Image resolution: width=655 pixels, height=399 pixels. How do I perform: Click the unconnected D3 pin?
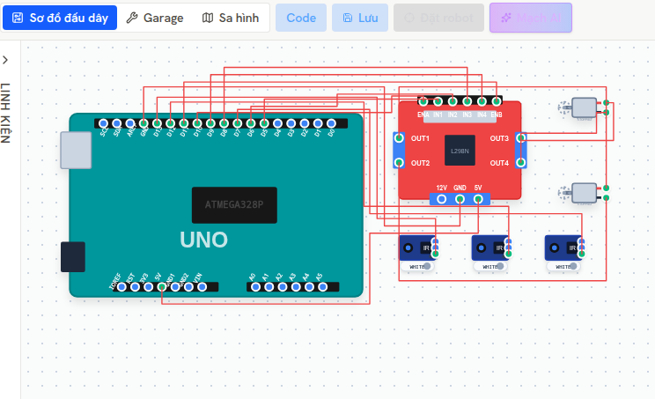tap(291, 123)
